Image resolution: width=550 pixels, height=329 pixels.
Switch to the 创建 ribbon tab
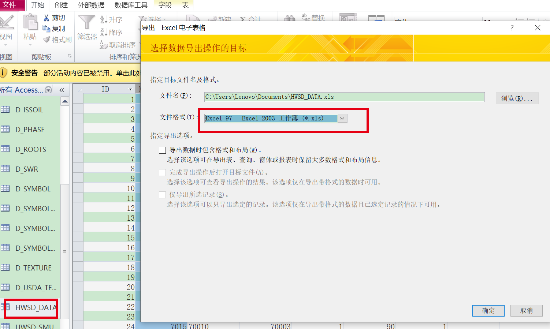(x=61, y=5)
